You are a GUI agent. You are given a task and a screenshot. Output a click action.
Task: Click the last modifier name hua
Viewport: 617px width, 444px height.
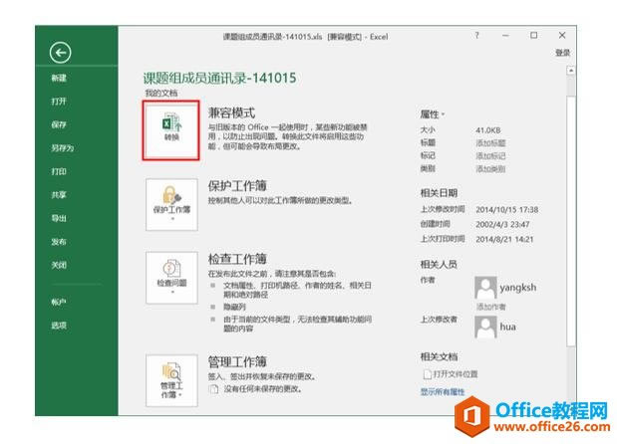[x=507, y=327]
